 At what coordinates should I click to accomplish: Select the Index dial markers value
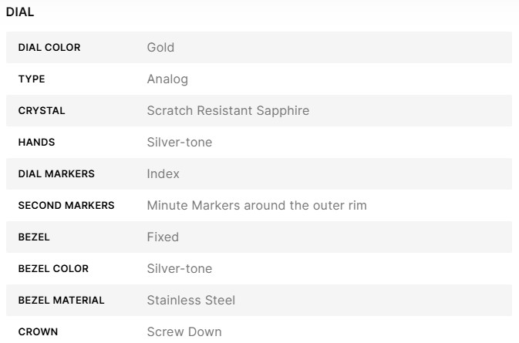point(163,174)
